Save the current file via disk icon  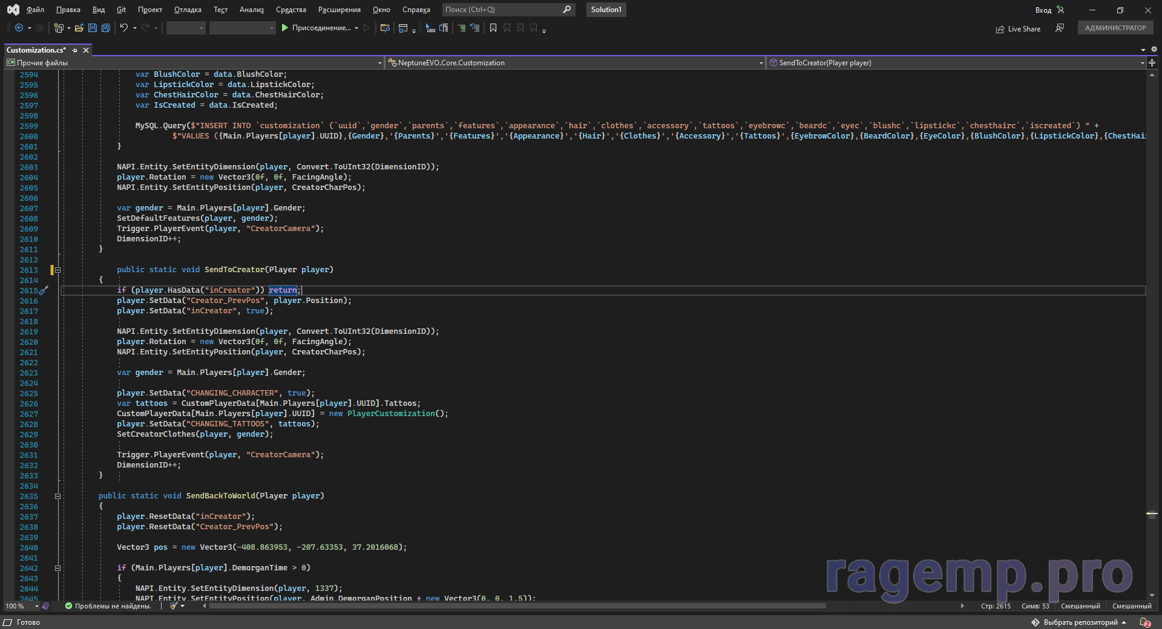tap(93, 28)
